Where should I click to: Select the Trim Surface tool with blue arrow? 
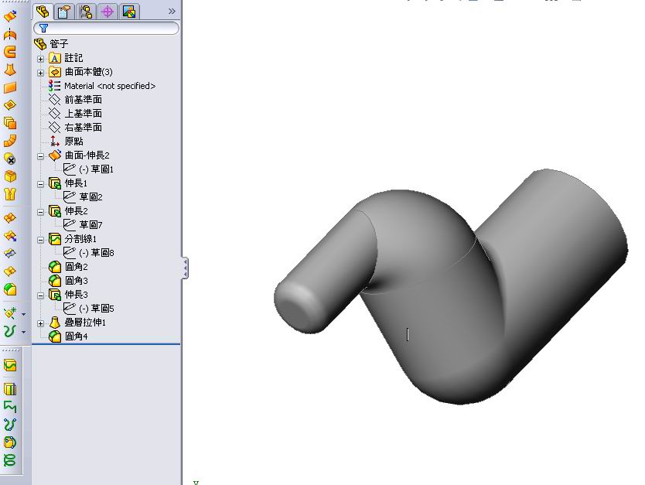(10, 236)
